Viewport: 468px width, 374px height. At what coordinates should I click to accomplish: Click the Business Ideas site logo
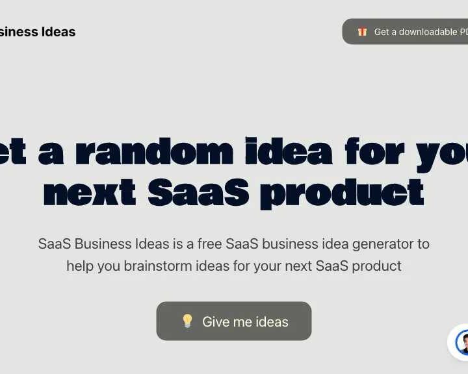[x=38, y=32]
